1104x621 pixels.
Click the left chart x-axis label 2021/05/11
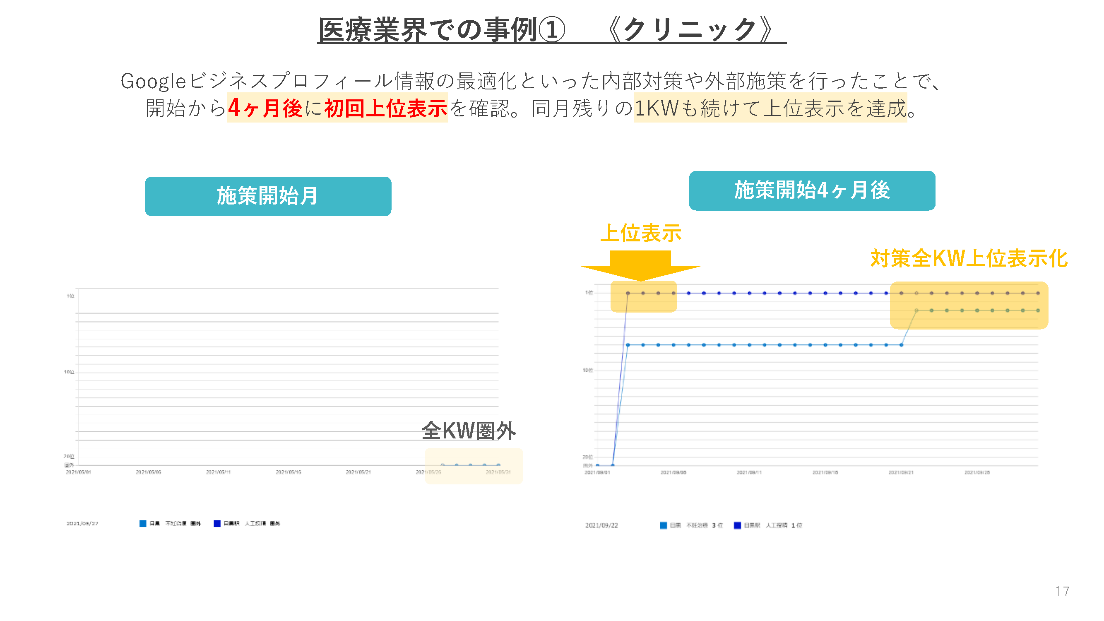pyautogui.click(x=218, y=472)
